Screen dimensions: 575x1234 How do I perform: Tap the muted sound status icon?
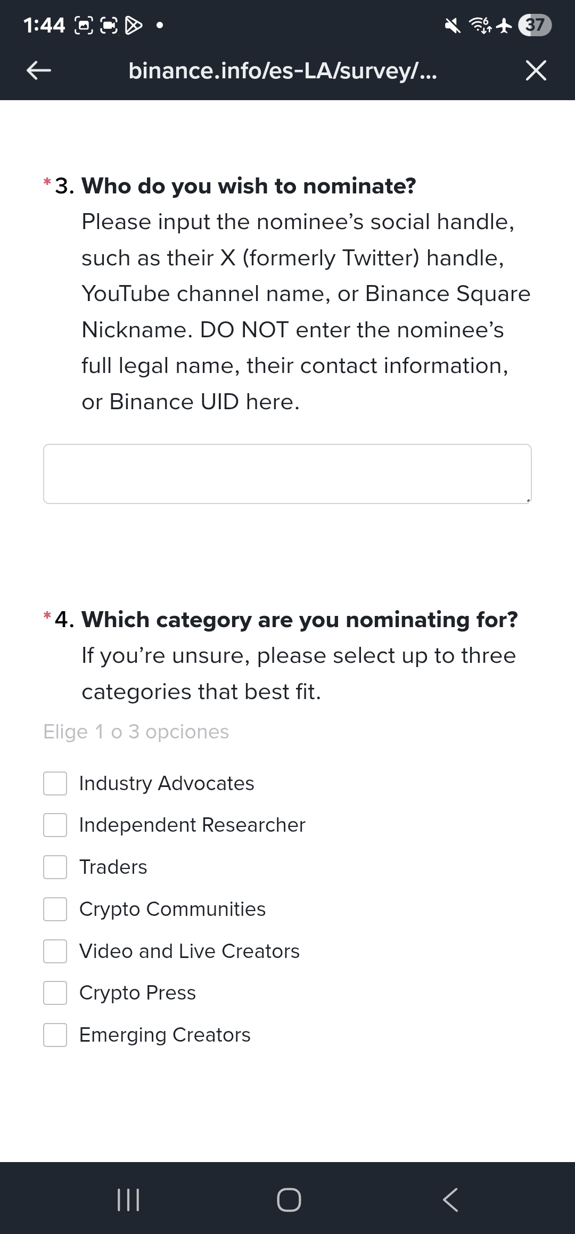pos(453,25)
